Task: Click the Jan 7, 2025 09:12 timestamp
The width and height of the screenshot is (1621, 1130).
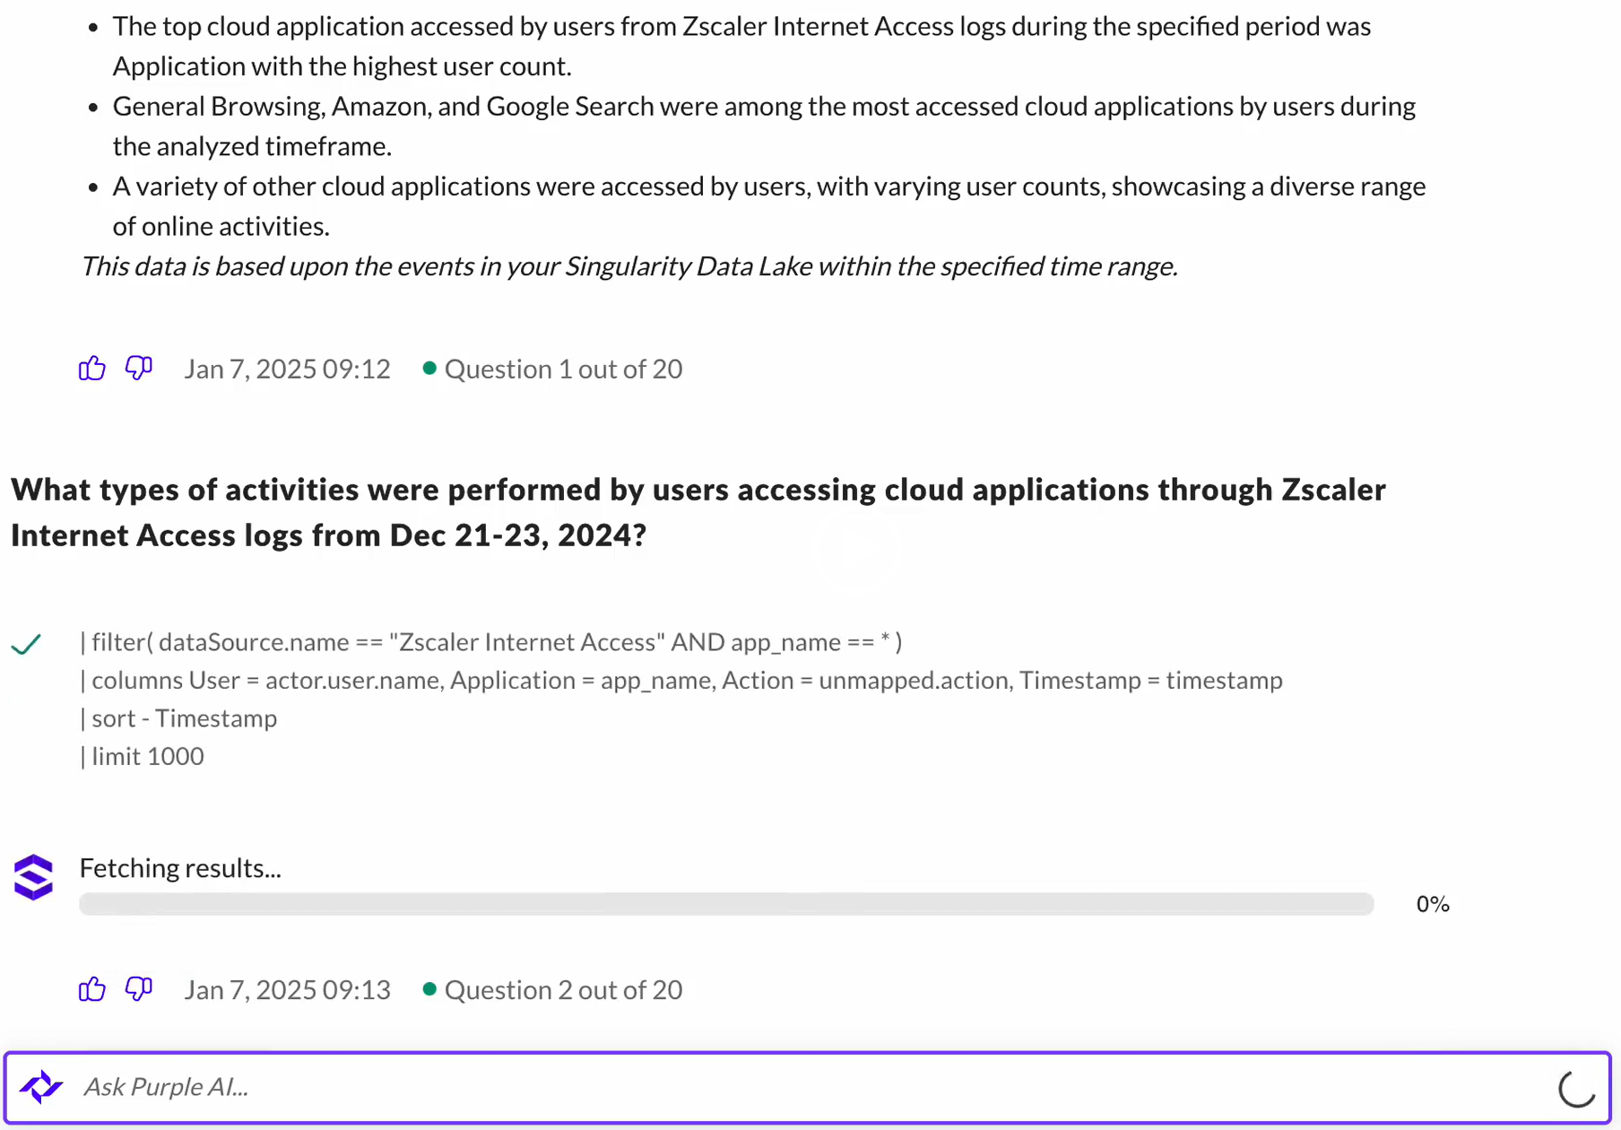Action: tap(287, 369)
